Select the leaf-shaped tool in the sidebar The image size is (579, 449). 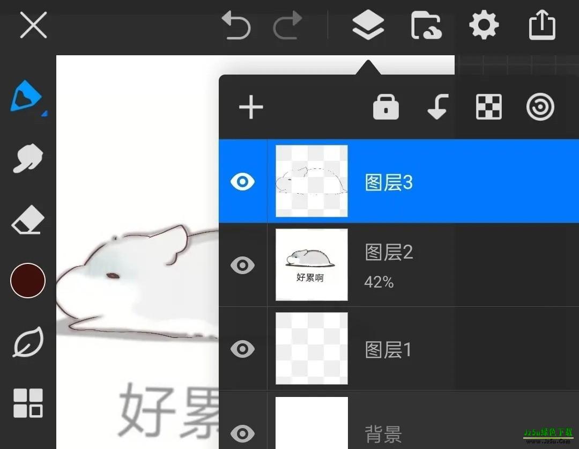click(x=27, y=342)
